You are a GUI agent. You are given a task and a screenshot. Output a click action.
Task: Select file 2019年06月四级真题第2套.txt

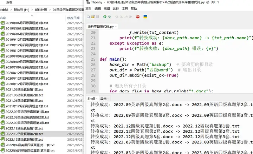coord(27,28)
